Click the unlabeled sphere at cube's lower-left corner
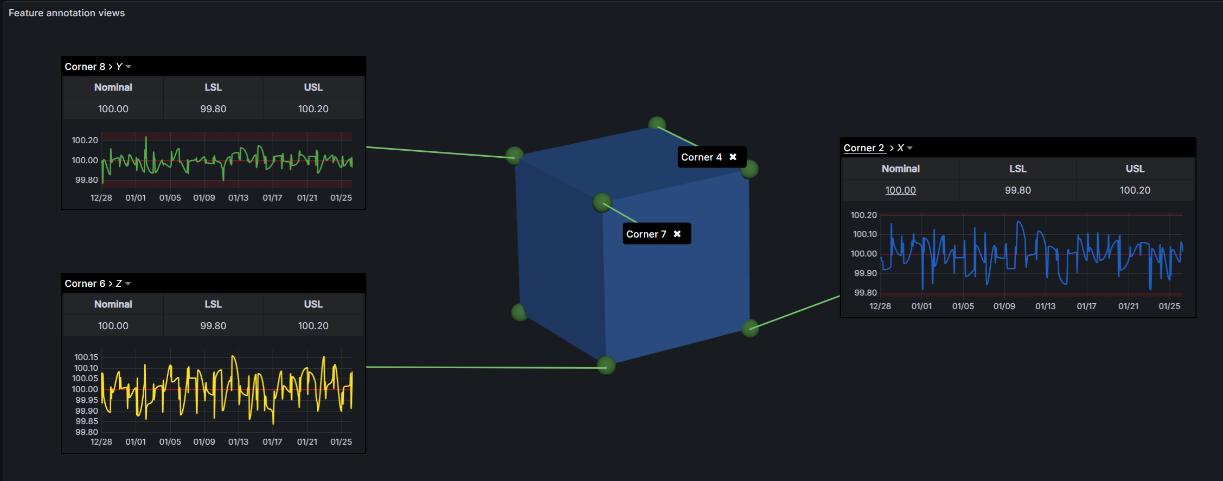Screen dimensions: 1223x481 (x=519, y=312)
